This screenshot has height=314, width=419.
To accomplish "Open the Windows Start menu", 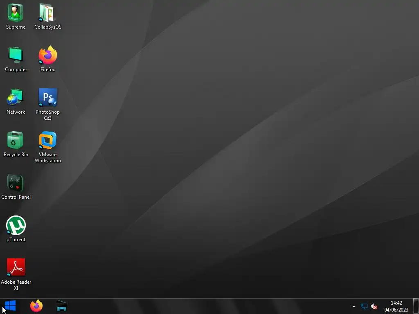I will pos(10,306).
